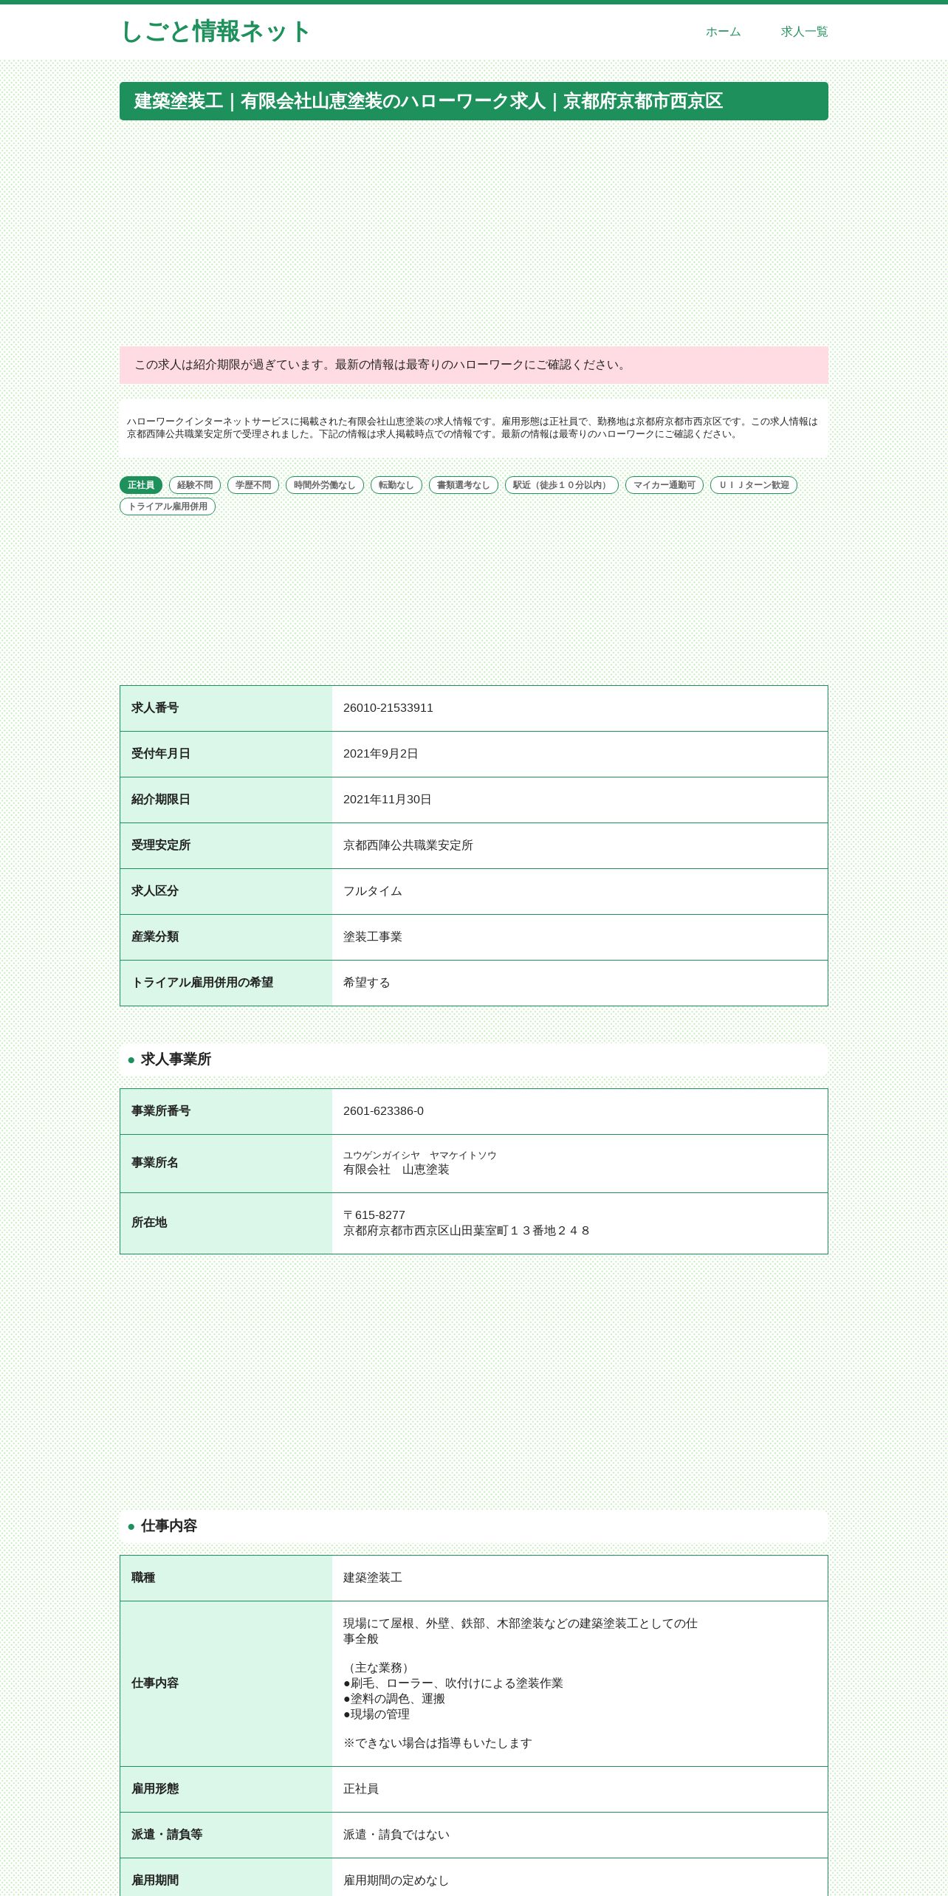Click the 所在地 row label
The height and width of the screenshot is (1896, 948).
click(149, 1223)
